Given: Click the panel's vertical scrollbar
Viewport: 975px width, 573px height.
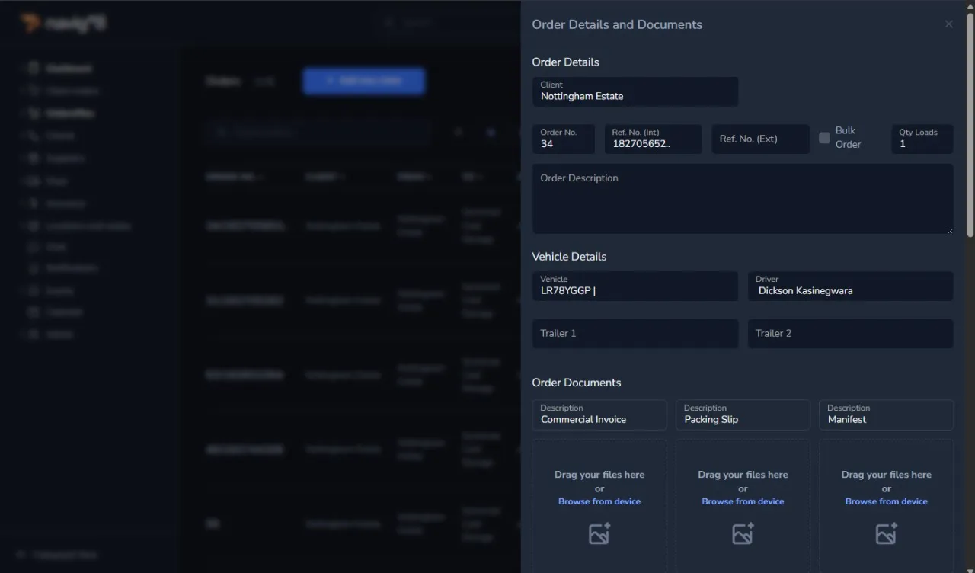Looking at the screenshot, I should (x=970, y=122).
